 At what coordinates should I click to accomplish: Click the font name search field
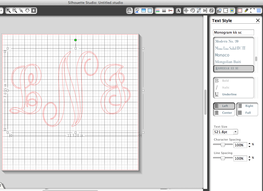[234, 32]
